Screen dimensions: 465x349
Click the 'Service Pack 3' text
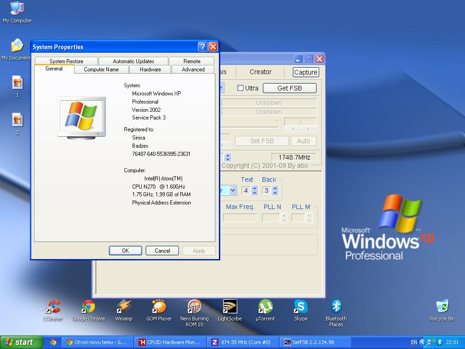149,118
